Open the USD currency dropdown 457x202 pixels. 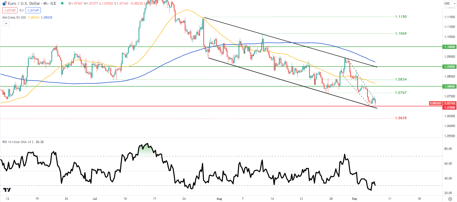click(x=450, y=4)
